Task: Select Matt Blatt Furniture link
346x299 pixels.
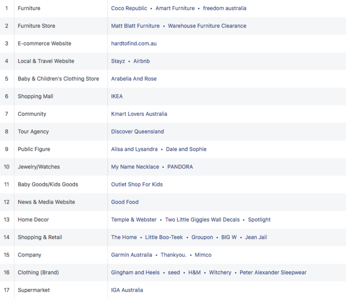Action: coord(135,26)
